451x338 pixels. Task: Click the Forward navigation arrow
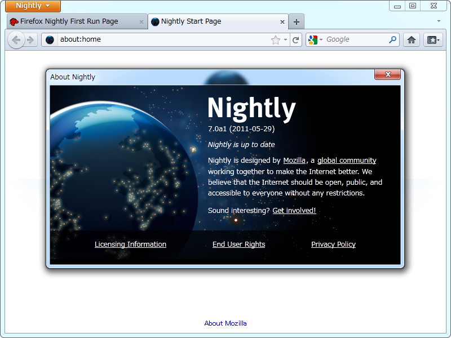pyautogui.click(x=30, y=39)
